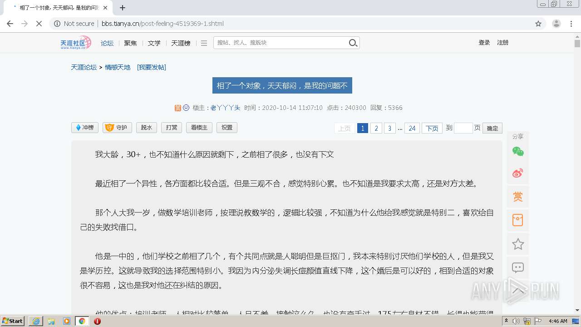581x327 pixels.
Task: Click the scrollbar down arrow
Action: [577, 311]
